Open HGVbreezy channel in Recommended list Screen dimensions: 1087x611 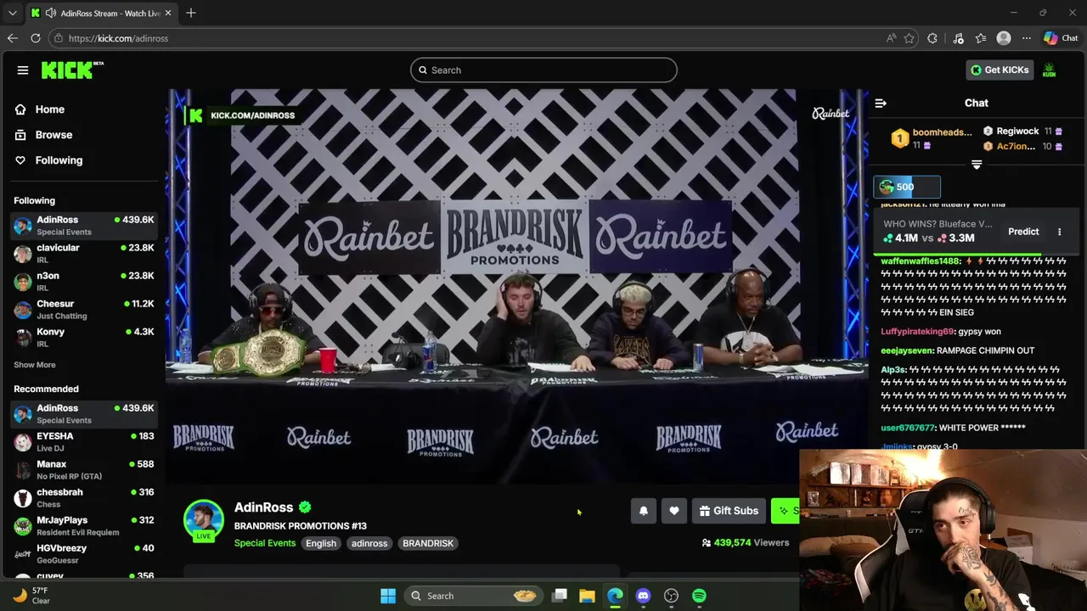click(83, 553)
